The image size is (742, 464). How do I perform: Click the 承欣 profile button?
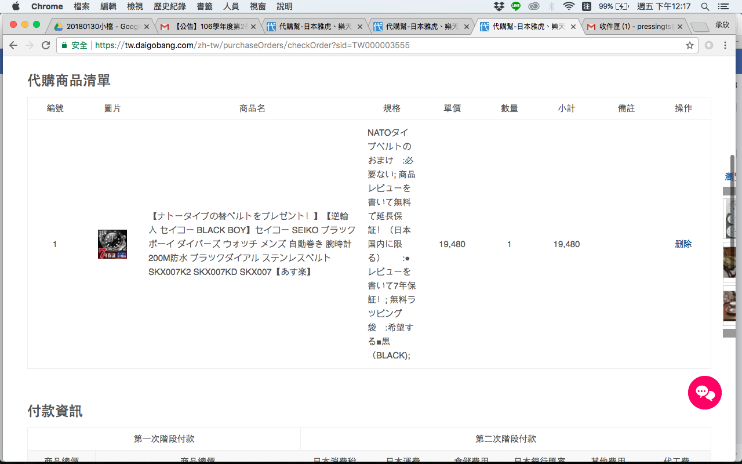(x=722, y=25)
